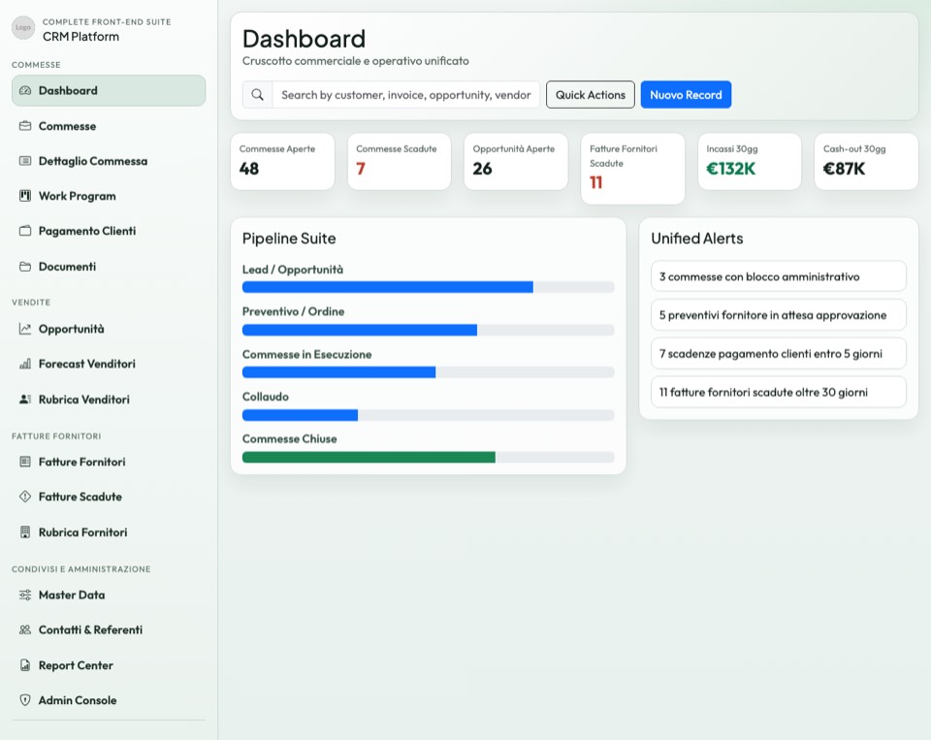
Task: Open alert about 5 preventivi fornitore
Action: pyautogui.click(x=779, y=315)
